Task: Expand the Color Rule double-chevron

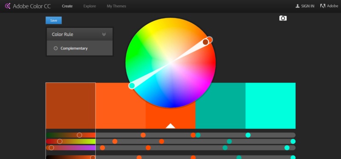Action: point(104,35)
